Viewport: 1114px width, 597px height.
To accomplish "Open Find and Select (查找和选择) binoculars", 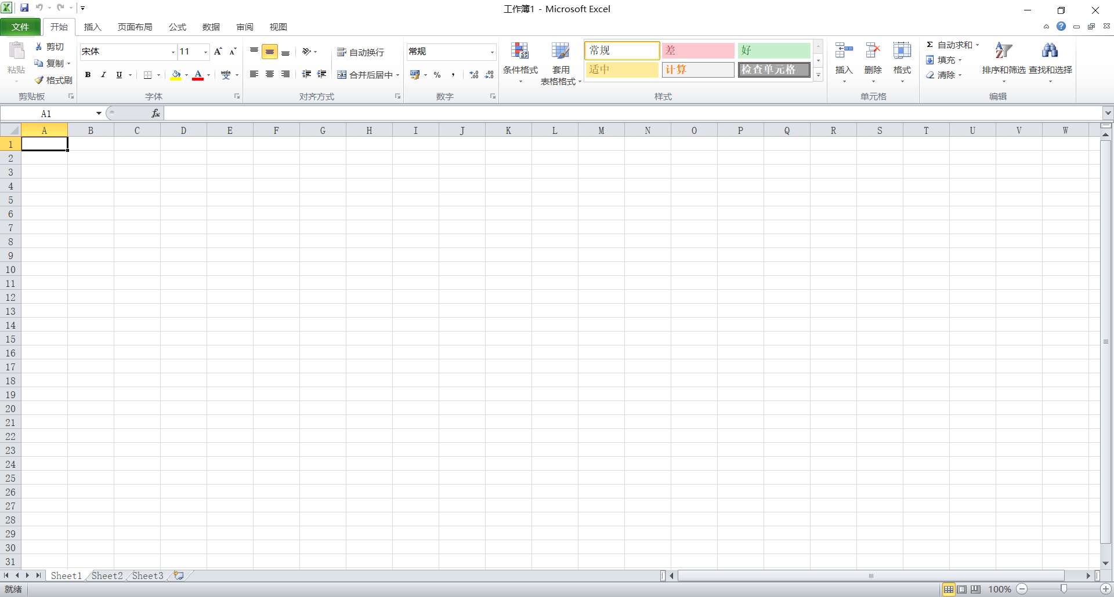I will point(1050,62).
